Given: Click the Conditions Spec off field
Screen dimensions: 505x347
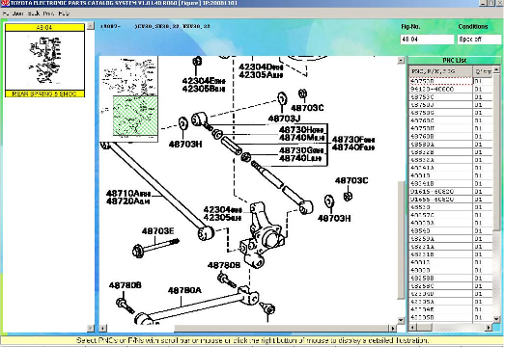Looking at the screenshot, I should 480,40.
